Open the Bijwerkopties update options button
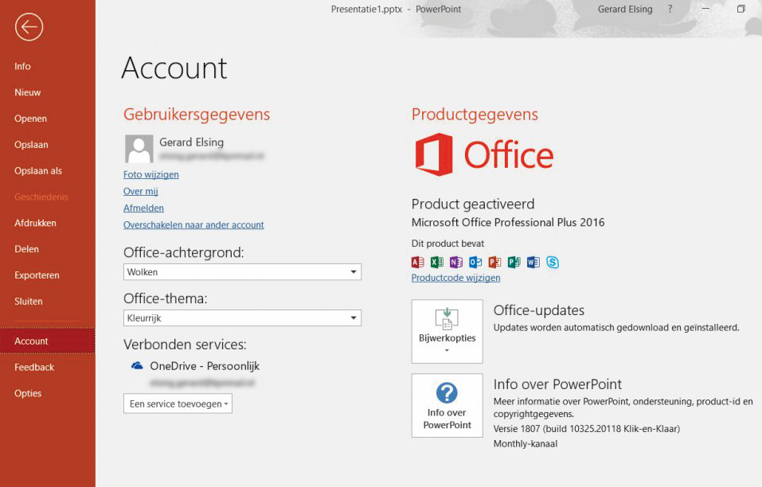 pos(447,331)
